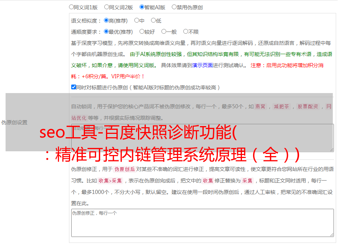Open the 演示页面 link
This screenshot has width=338, height=244.
(203, 65)
